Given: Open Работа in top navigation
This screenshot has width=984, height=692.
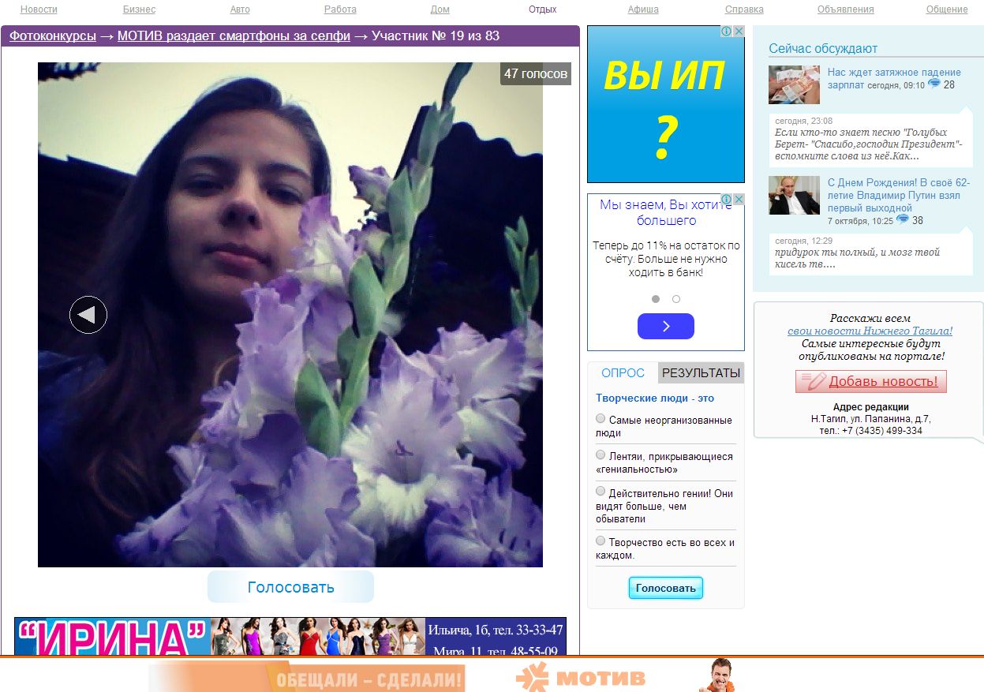Looking at the screenshot, I should pyautogui.click(x=340, y=9).
